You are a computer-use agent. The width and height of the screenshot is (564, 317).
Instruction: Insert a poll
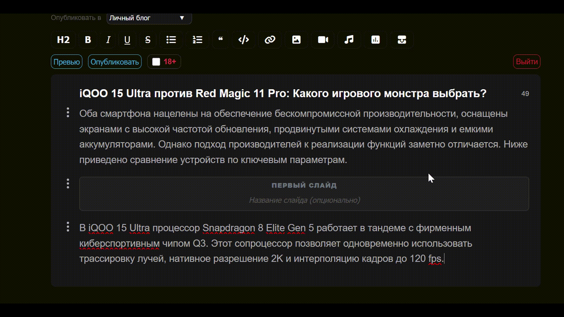[x=375, y=40]
